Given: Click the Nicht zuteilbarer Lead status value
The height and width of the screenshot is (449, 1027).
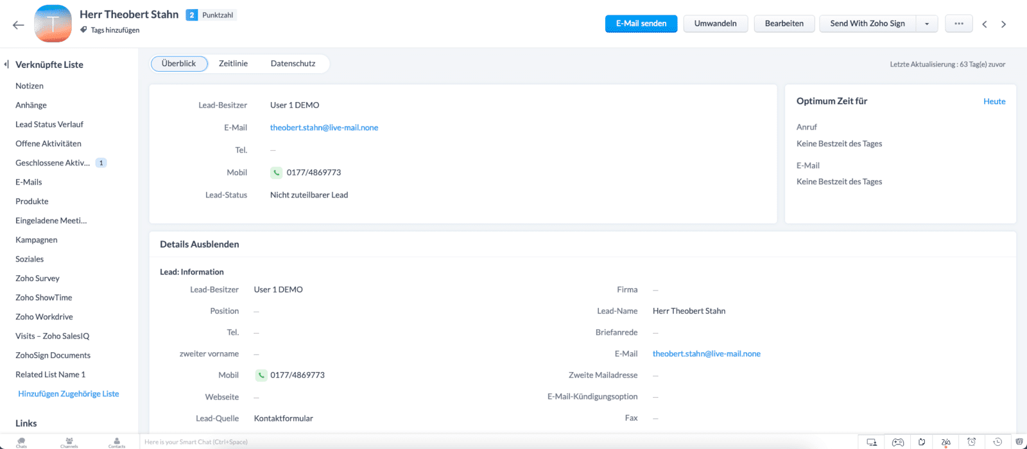Looking at the screenshot, I should click(309, 195).
